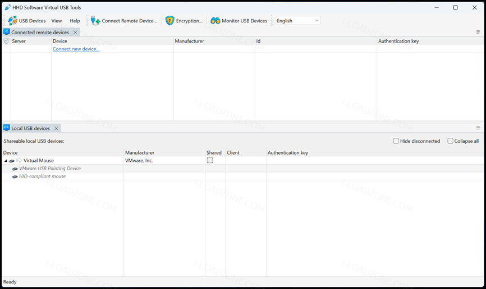Click the Monitor USB Devices binoculars icon
Image resolution: width=486 pixels, height=289 pixels.
215,21
